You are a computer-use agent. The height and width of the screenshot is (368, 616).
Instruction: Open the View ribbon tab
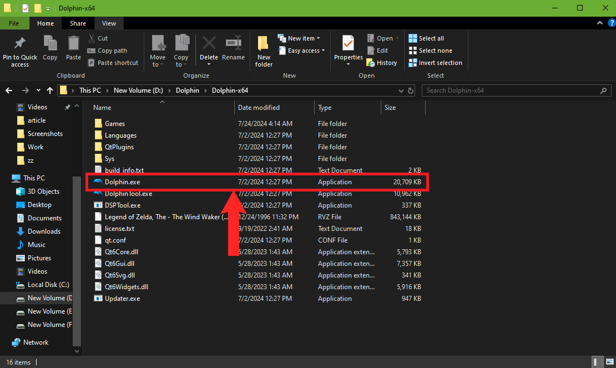click(x=109, y=23)
